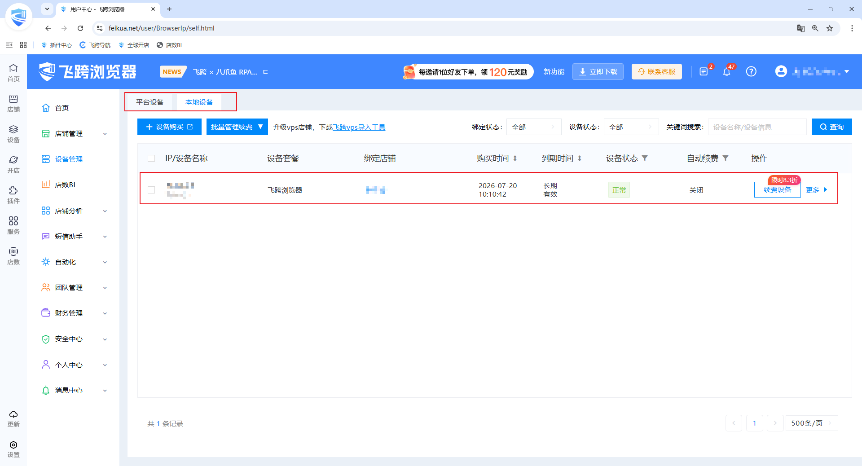Click the 关键词搜索 input field
This screenshot has width=862, height=466.
click(757, 127)
